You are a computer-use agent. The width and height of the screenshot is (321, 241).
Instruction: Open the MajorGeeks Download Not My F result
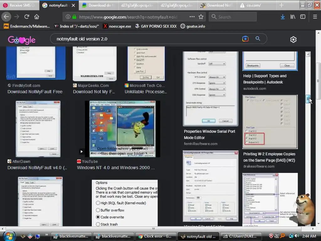[94, 92]
